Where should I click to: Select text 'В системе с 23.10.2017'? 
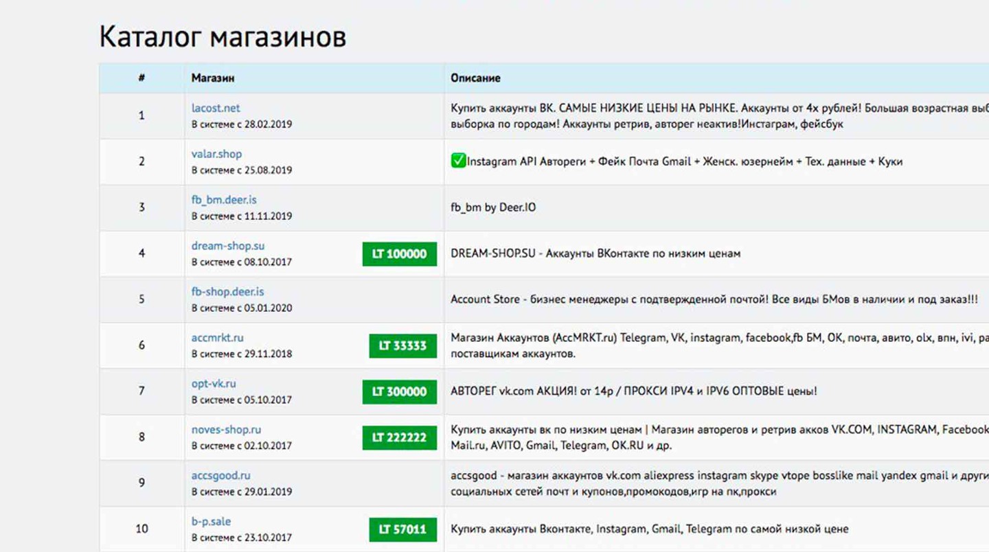[x=242, y=538]
